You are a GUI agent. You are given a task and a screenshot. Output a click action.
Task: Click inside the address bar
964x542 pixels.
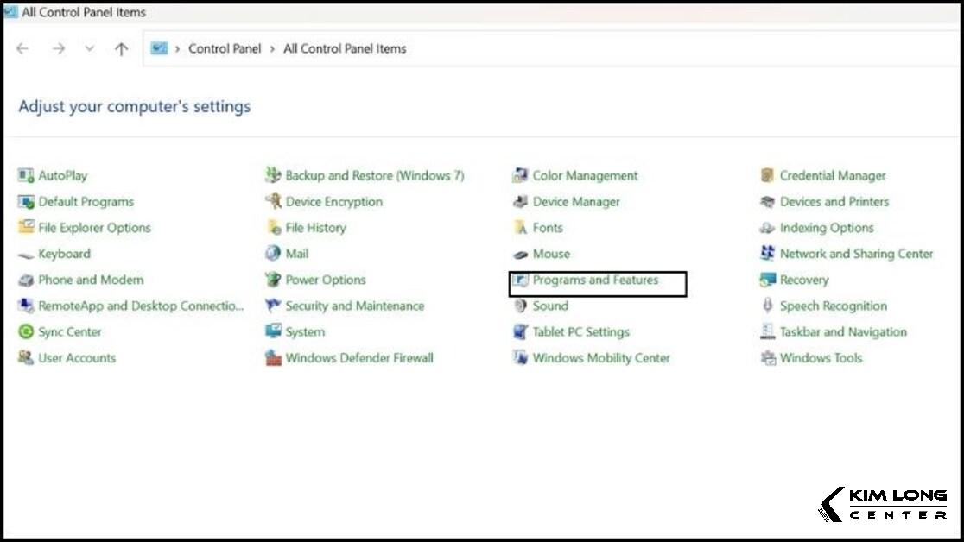605,48
